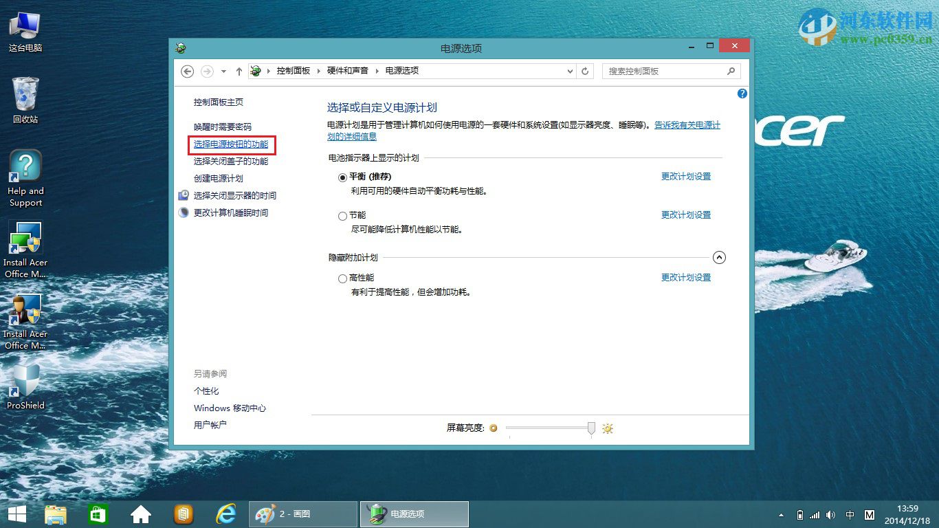Screen dimensions: 939x528
Task: Expand hidden icons arrow in system tray
Action: coord(782,514)
